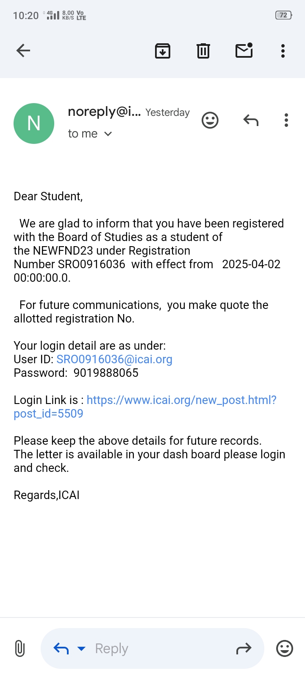Screen dimensions: 305x679
Task: Attach a file with the paperclip icon
Action: [x=20, y=648]
